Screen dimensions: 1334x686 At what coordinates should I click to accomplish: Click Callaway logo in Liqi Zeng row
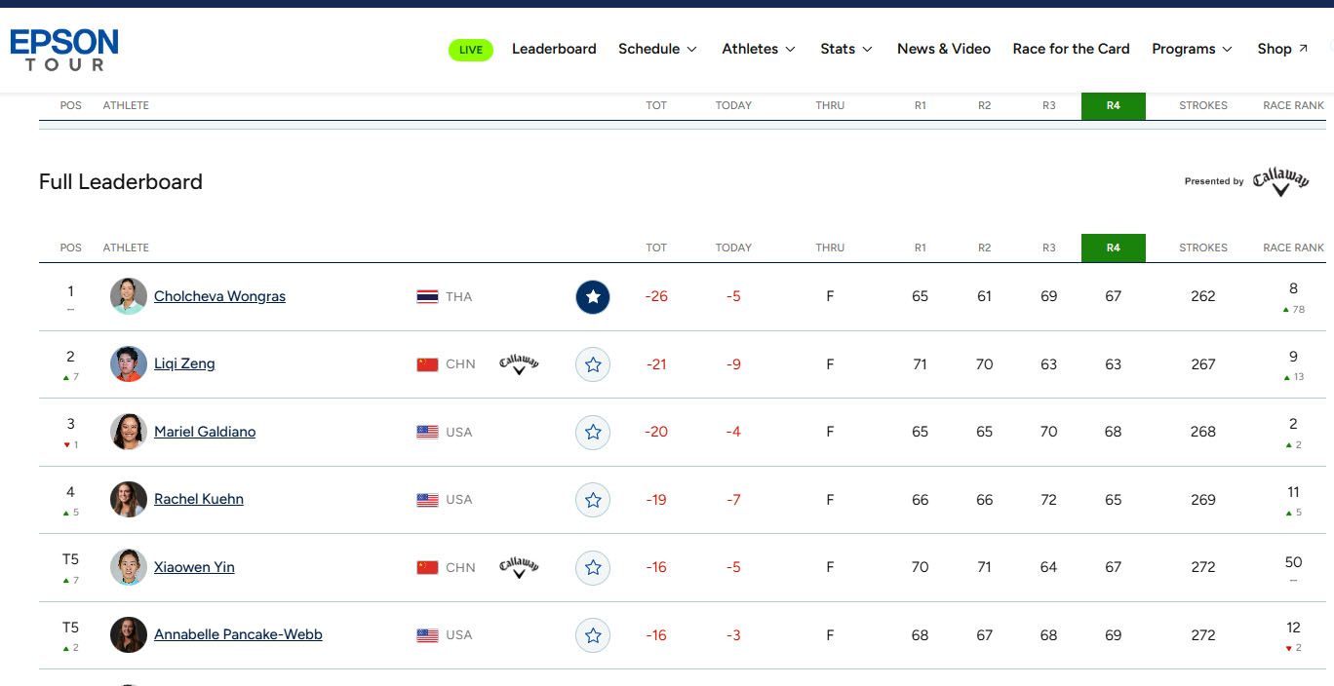(519, 364)
